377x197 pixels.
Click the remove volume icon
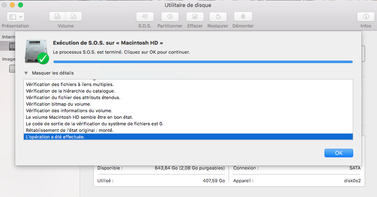pos(74,17)
